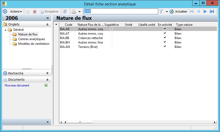220x132 pixels.
Task: Go to the next record
Action: point(205,11)
